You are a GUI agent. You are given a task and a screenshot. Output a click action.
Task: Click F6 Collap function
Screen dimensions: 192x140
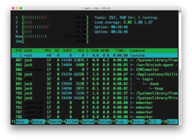coord(103,121)
